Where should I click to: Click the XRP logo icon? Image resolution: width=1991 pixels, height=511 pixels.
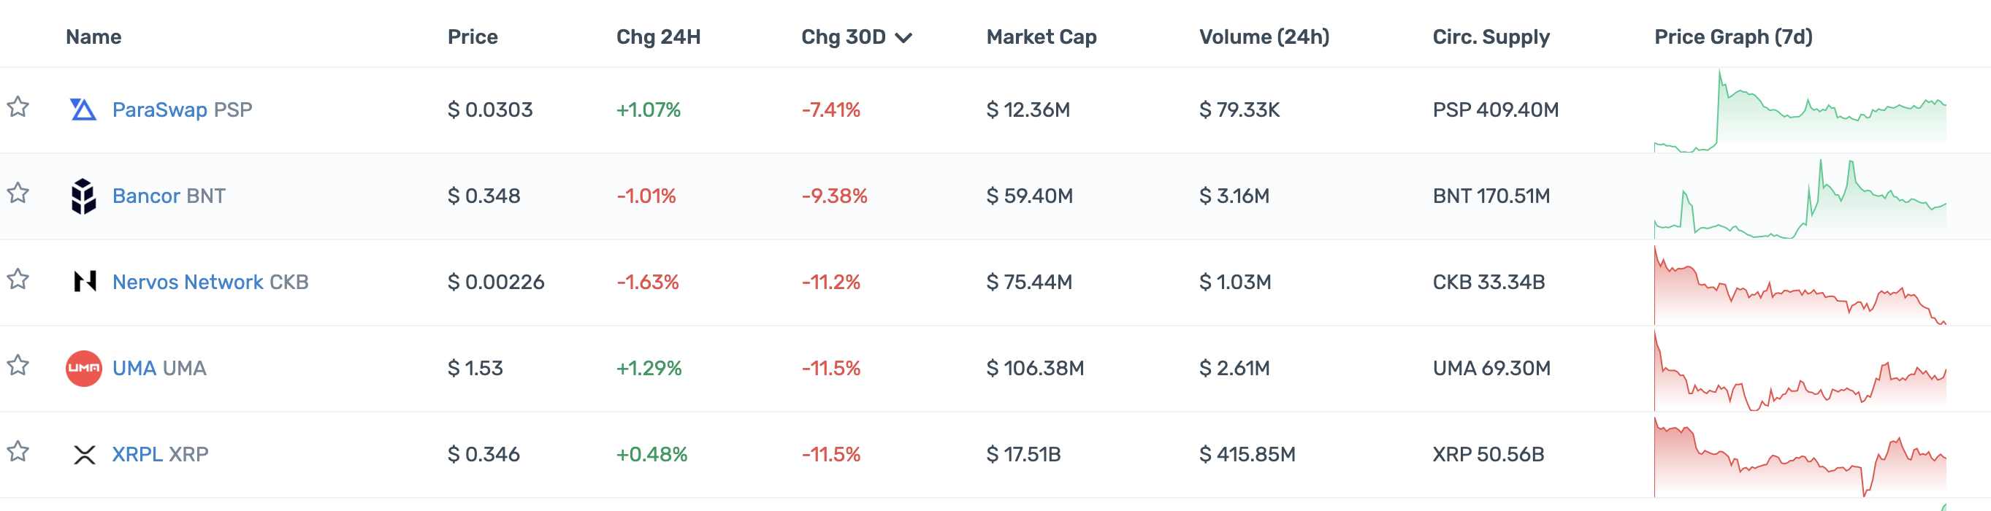pyautogui.click(x=84, y=455)
